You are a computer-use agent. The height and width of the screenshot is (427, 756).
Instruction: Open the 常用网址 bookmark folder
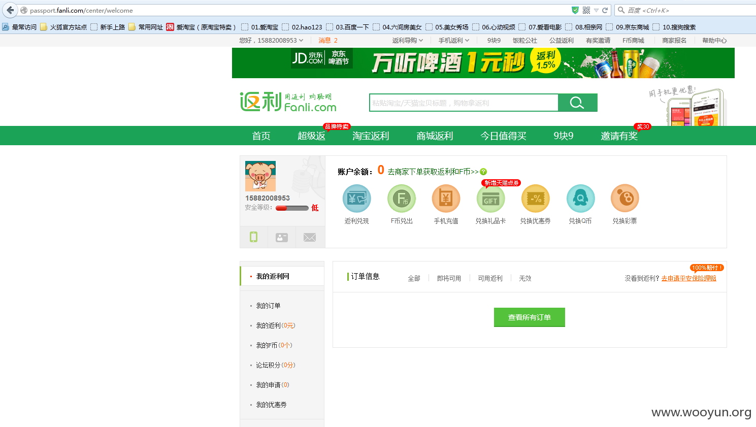click(146, 27)
